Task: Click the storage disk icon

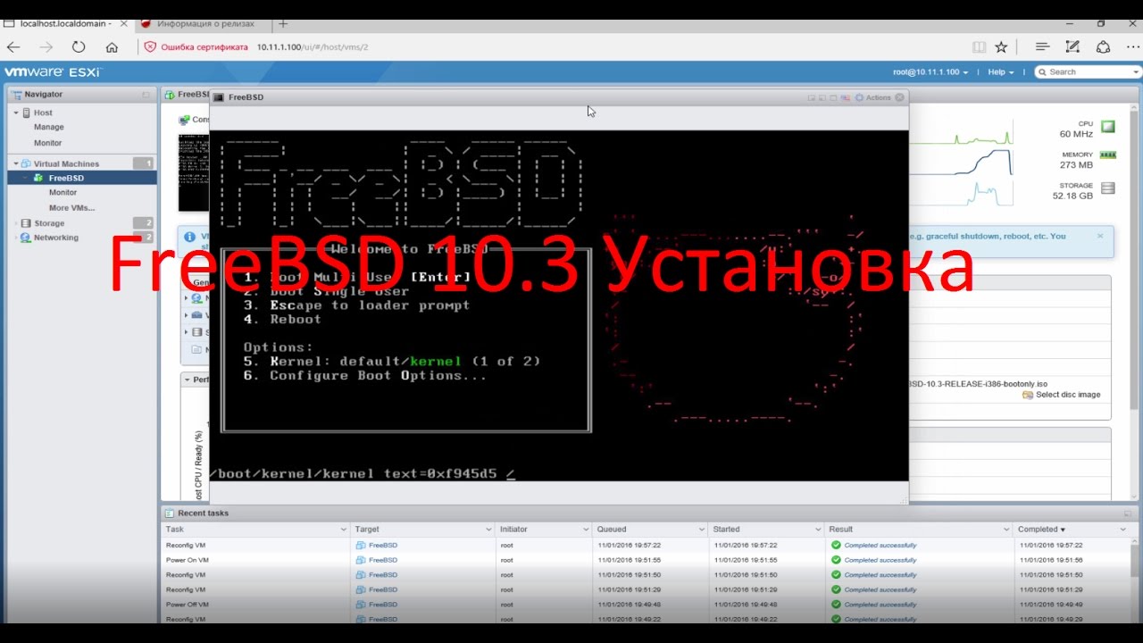Action: pos(1108,188)
